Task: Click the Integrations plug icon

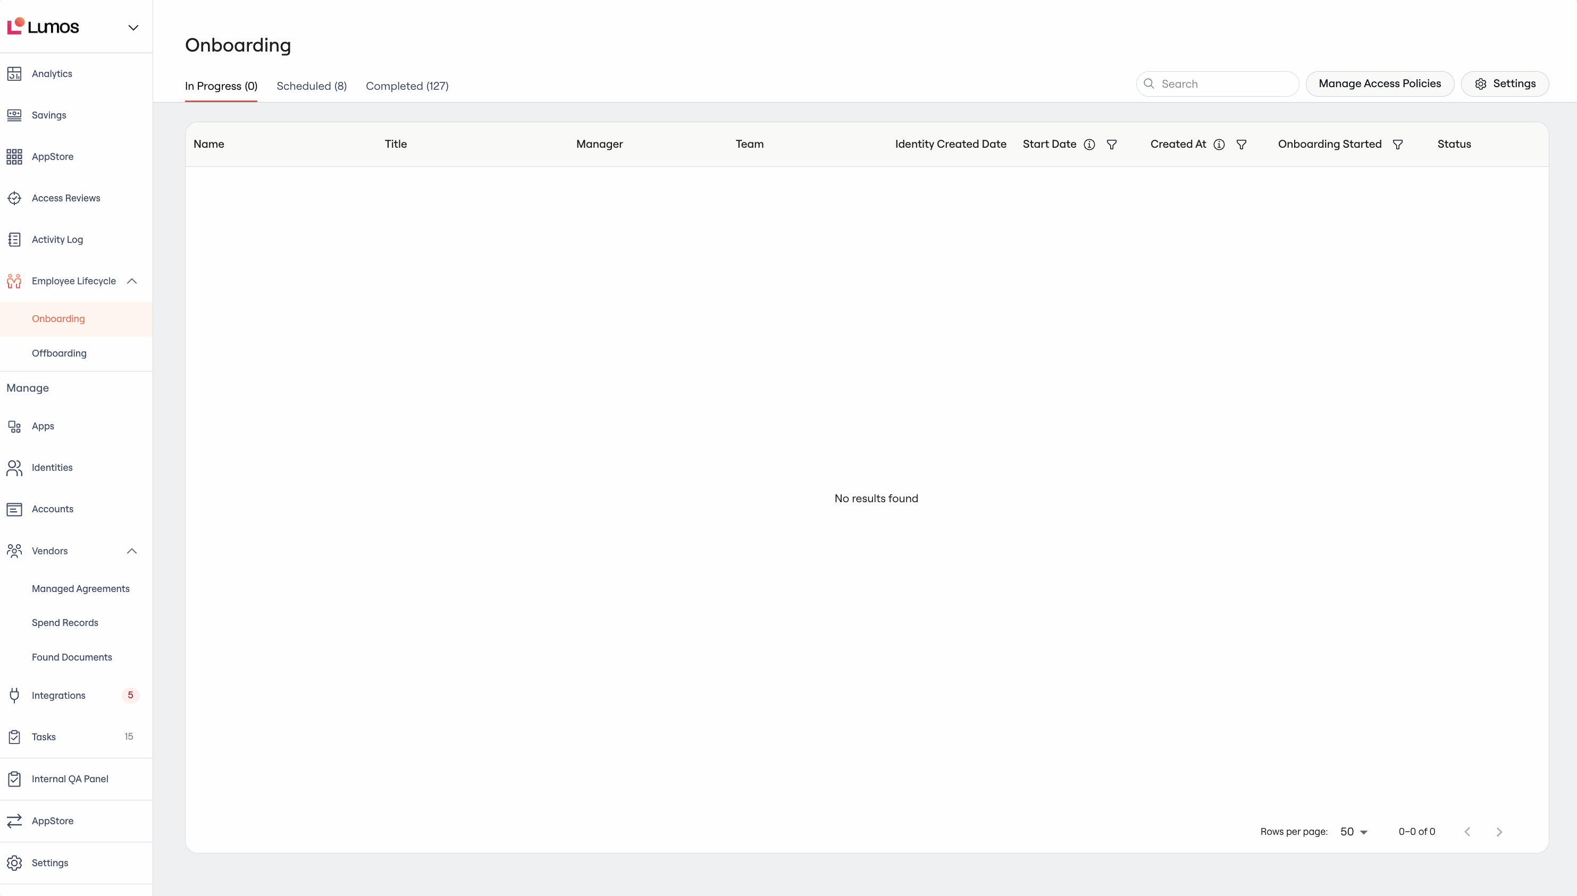Action: pyautogui.click(x=14, y=696)
